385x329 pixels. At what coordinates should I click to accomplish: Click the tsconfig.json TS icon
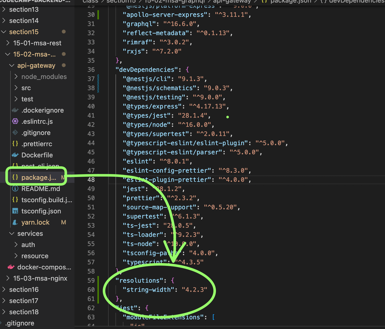(x=15, y=211)
